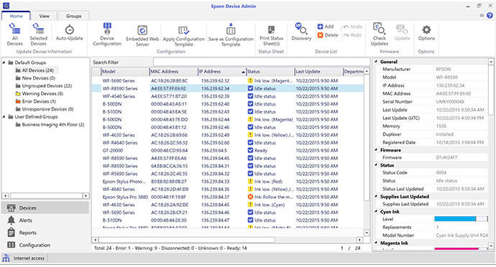Update Selected Devices information
This screenshot has width=496, height=267.
tap(38, 34)
